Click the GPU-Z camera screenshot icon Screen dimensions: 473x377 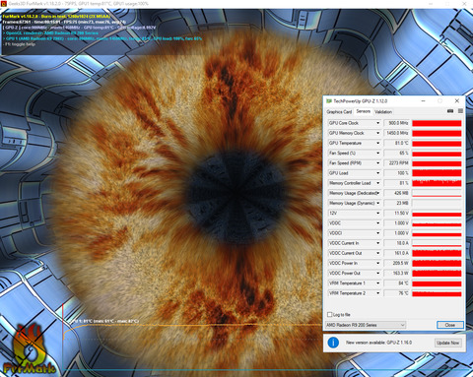pos(450,111)
